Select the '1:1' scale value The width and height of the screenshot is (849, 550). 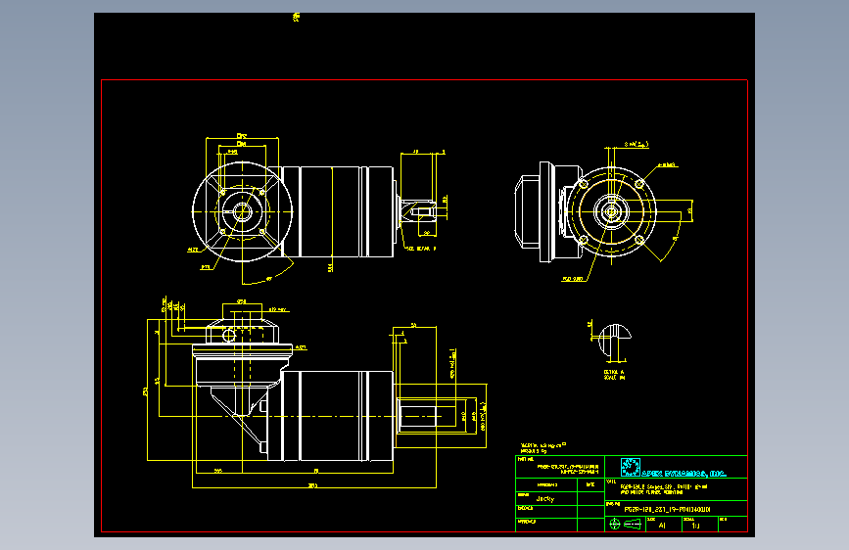[x=696, y=526]
